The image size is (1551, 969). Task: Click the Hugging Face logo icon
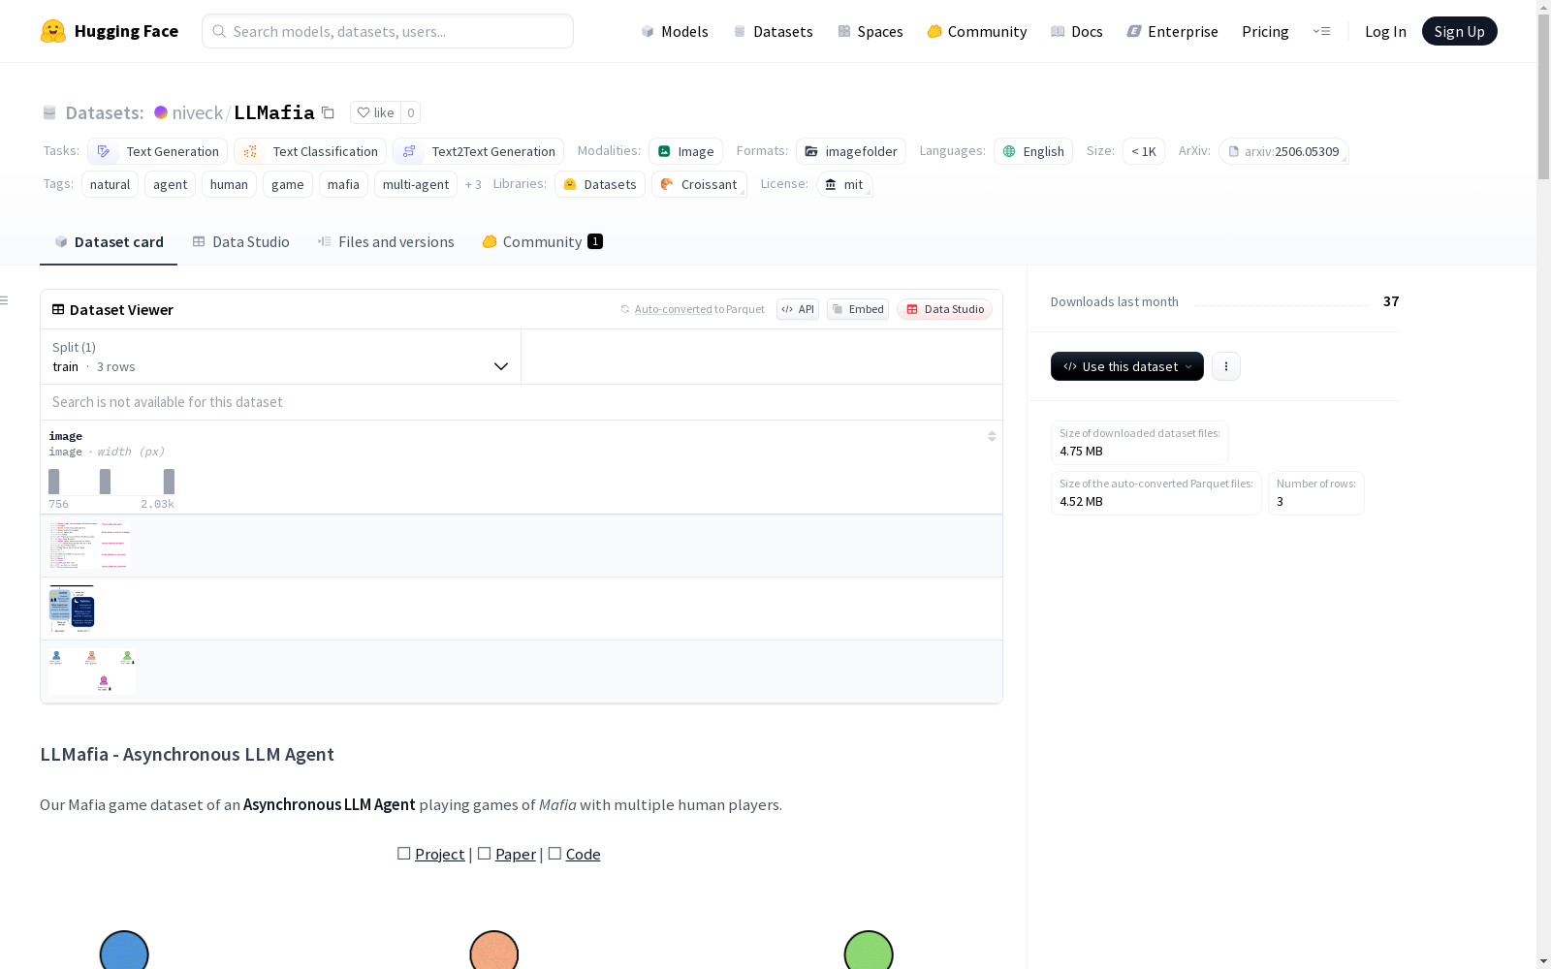53,31
